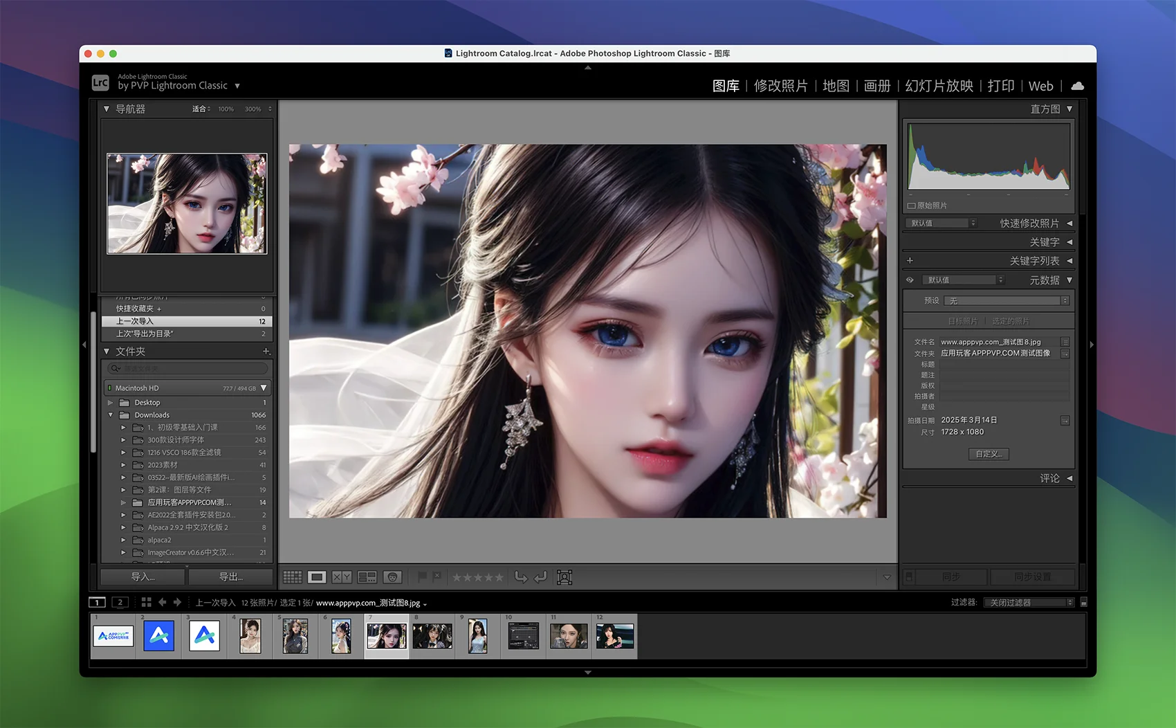Collapse the Downloads folder

coord(110,415)
